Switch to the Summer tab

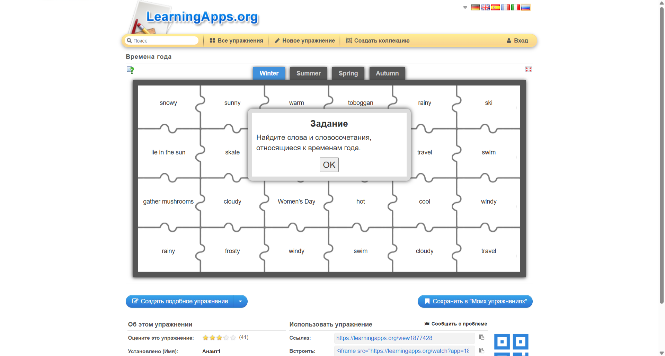tap(308, 73)
